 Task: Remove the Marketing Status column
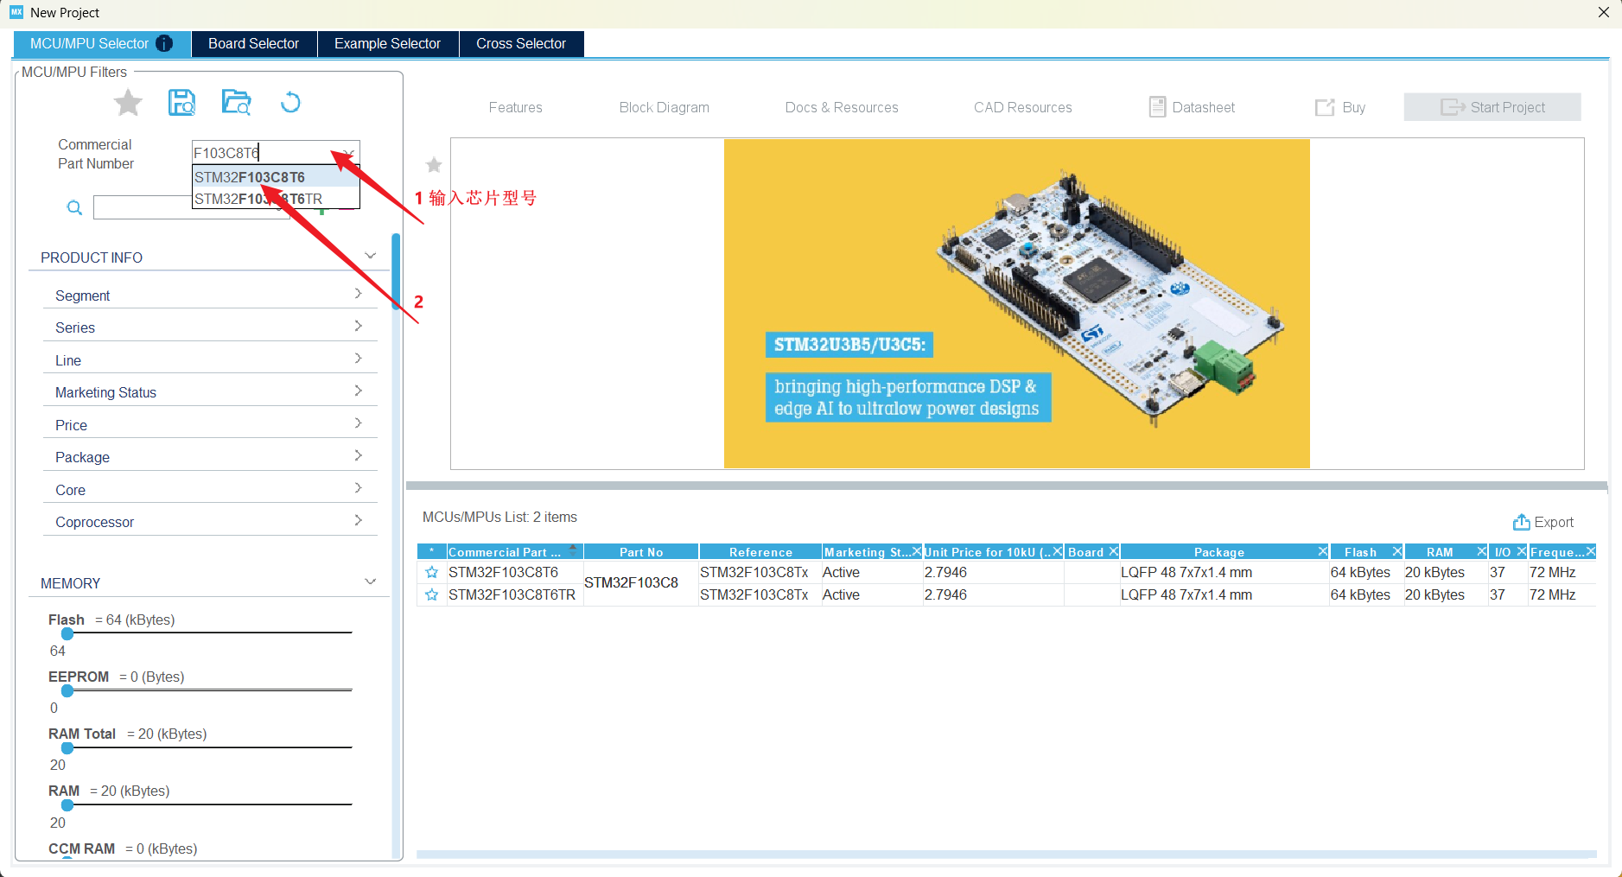917,551
